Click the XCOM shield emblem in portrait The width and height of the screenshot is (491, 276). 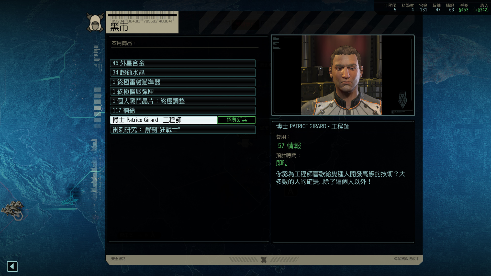click(403, 99)
